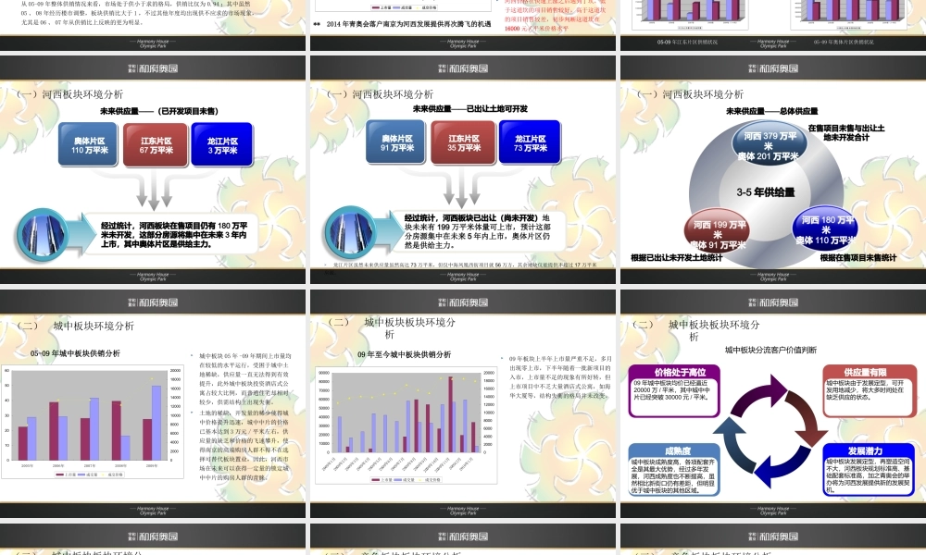Open the 城中板块分流客户价值判断 slide
The image size is (926, 555).
[x=773, y=403]
